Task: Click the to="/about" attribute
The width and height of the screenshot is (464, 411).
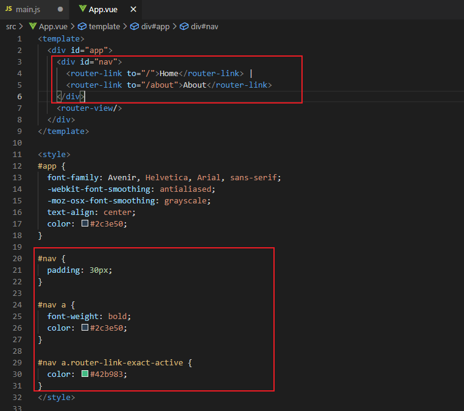Action: point(152,85)
